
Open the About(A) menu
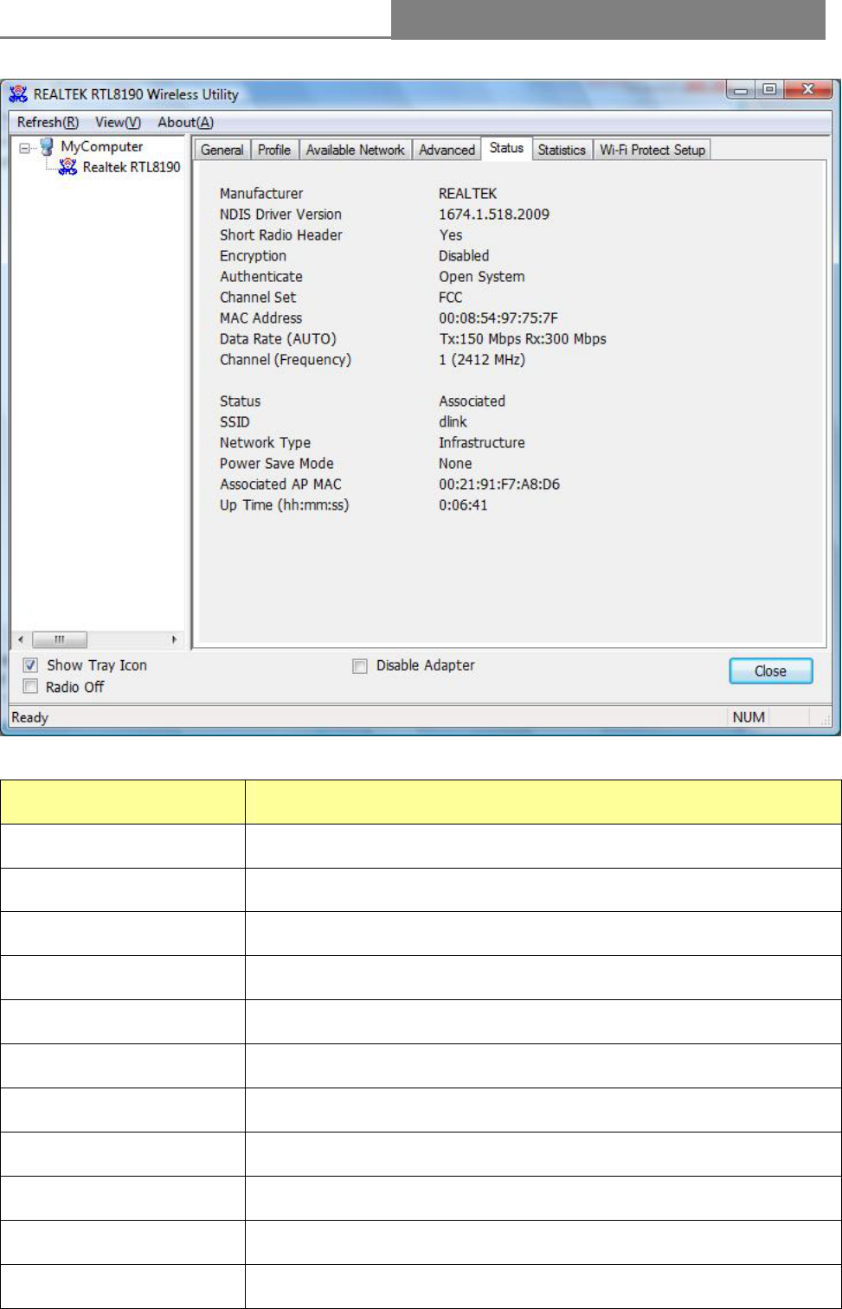click(x=185, y=122)
